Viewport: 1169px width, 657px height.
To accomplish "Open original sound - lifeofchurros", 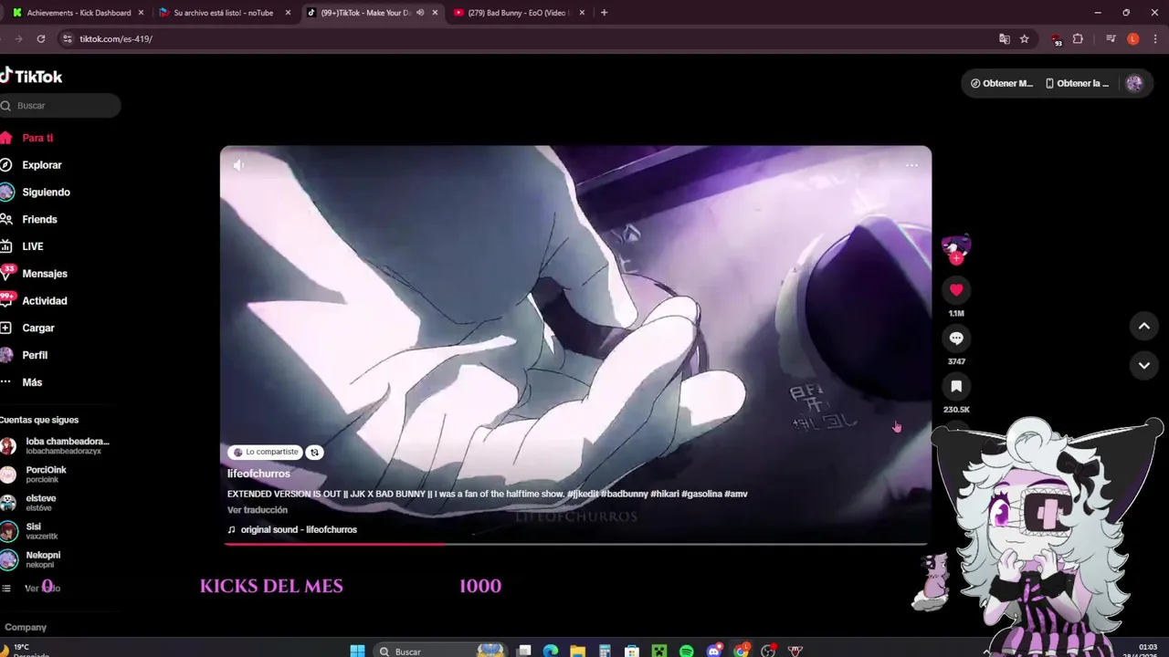I will point(292,529).
